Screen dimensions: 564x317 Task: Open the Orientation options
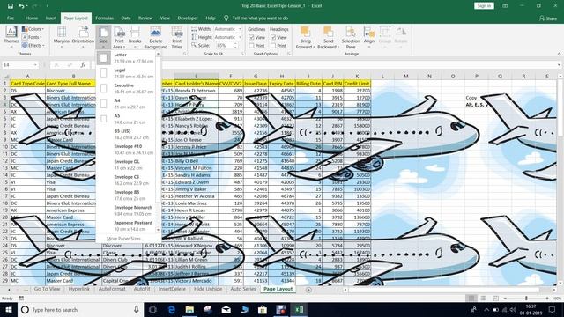pyautogui.click(x=83, y=37)
